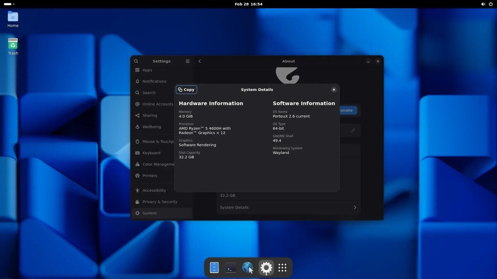
Task: Go back using the navigation chevron
Action: (200, 61)
